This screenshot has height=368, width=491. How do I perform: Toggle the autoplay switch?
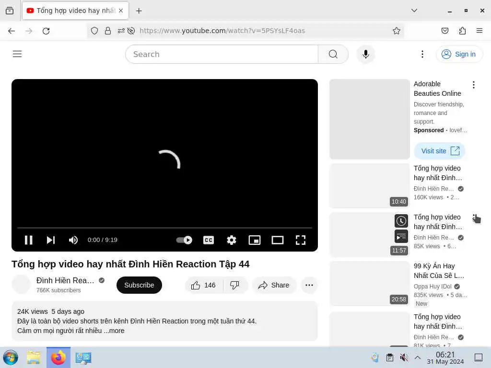click(184, 240)
